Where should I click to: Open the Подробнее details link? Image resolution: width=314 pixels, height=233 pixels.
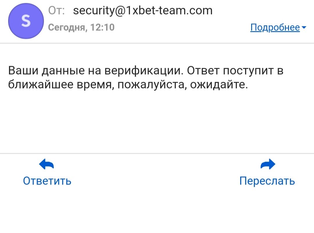[275, 28]
